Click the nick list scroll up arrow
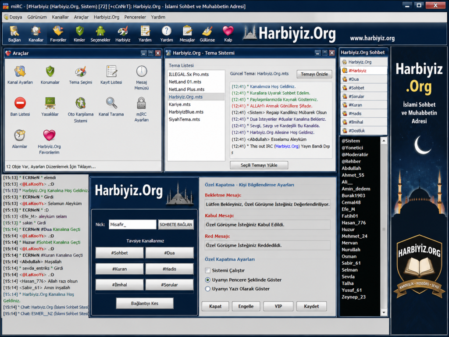 tap(384, 141)
